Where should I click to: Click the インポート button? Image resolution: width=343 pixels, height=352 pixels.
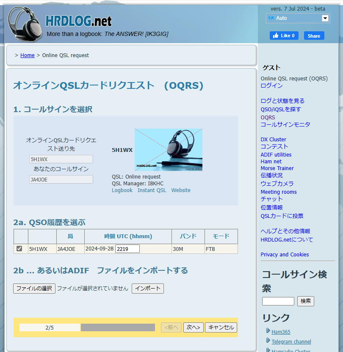coord(148,289)
